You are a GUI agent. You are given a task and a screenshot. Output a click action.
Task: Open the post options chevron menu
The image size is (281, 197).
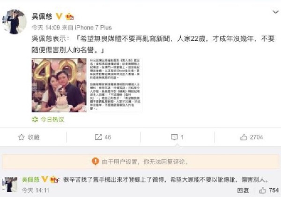(x=275, y=12)
